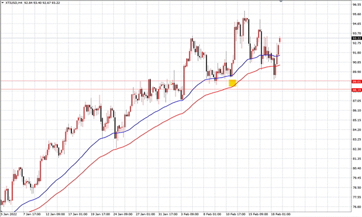The image size is (362, 217).
Task: Click the chart shift triangle marker at the top
Action: (281, 1)
